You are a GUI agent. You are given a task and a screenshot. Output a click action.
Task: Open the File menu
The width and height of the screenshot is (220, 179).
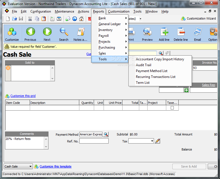pos(14,11)
